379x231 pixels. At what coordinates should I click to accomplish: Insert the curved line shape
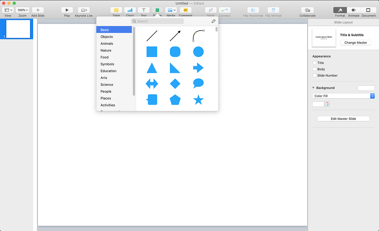click(x=198, y=36)
